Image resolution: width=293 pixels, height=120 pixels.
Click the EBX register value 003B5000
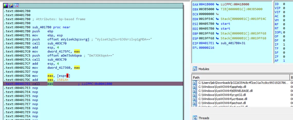click(207, 9)
